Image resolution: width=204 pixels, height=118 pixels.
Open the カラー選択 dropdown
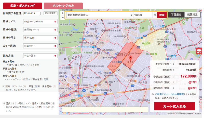click(40, 46)
